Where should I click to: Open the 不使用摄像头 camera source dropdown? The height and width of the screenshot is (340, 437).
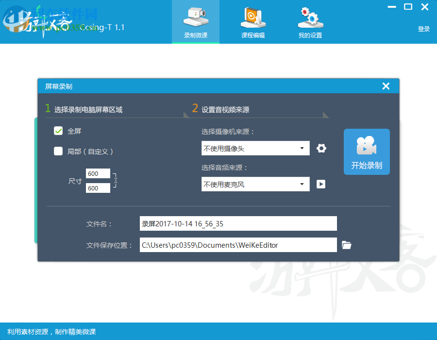[255, 148]
